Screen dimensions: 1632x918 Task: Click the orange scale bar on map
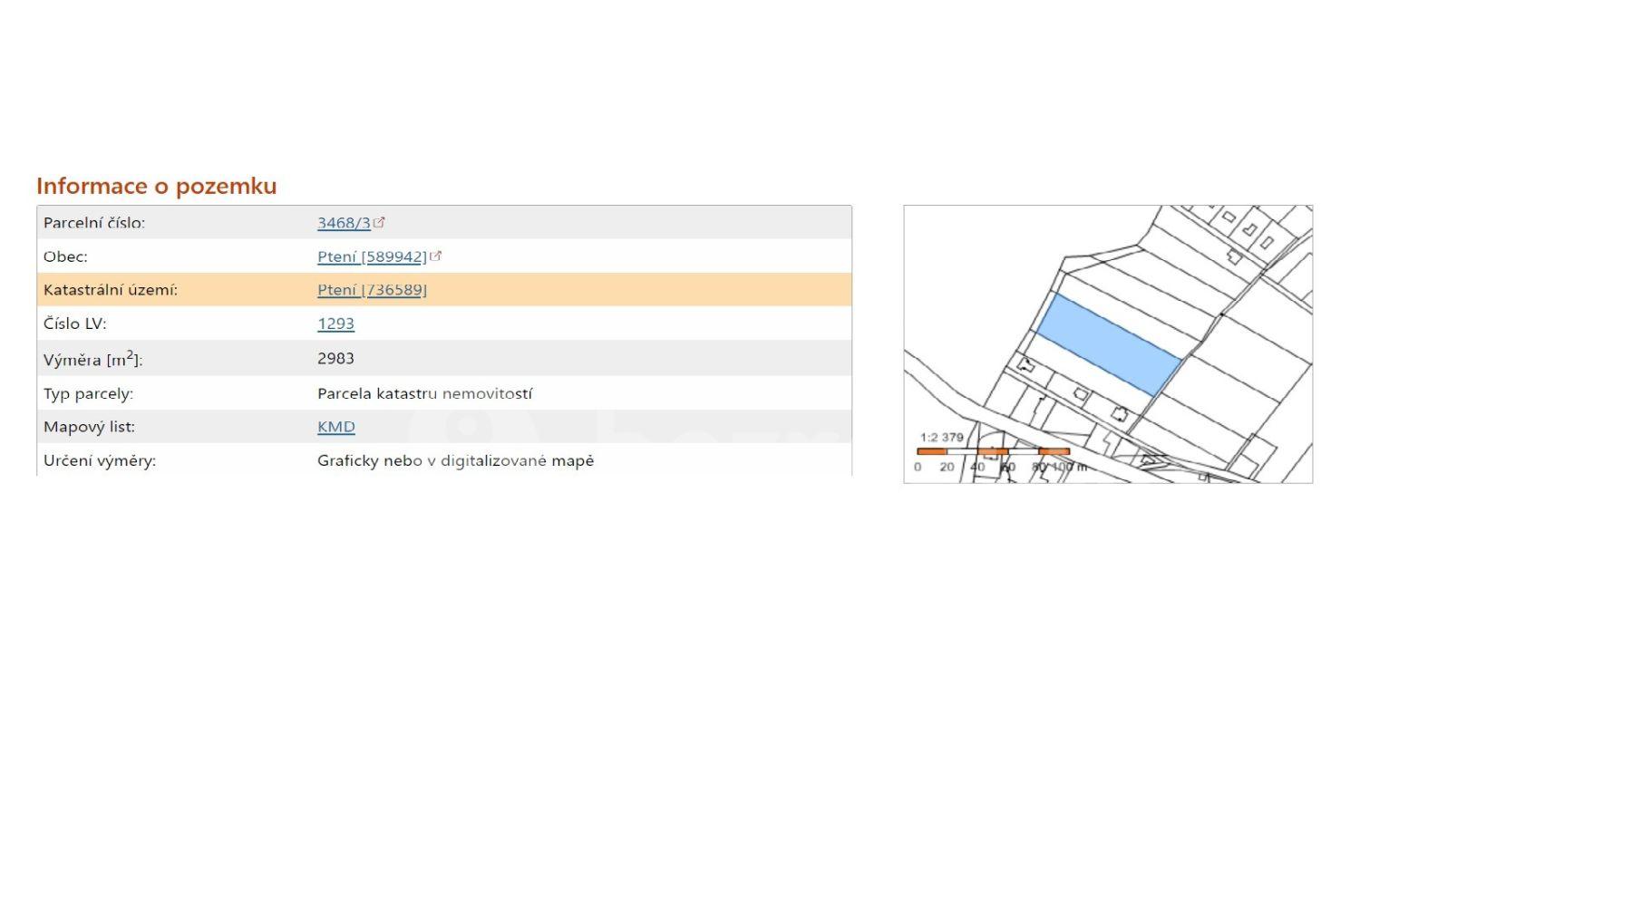[x=994, y=451]
